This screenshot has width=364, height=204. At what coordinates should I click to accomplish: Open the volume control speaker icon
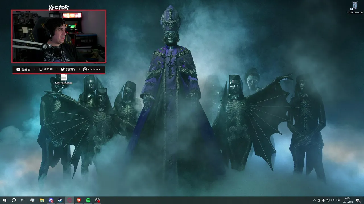(x=333, y=200)
